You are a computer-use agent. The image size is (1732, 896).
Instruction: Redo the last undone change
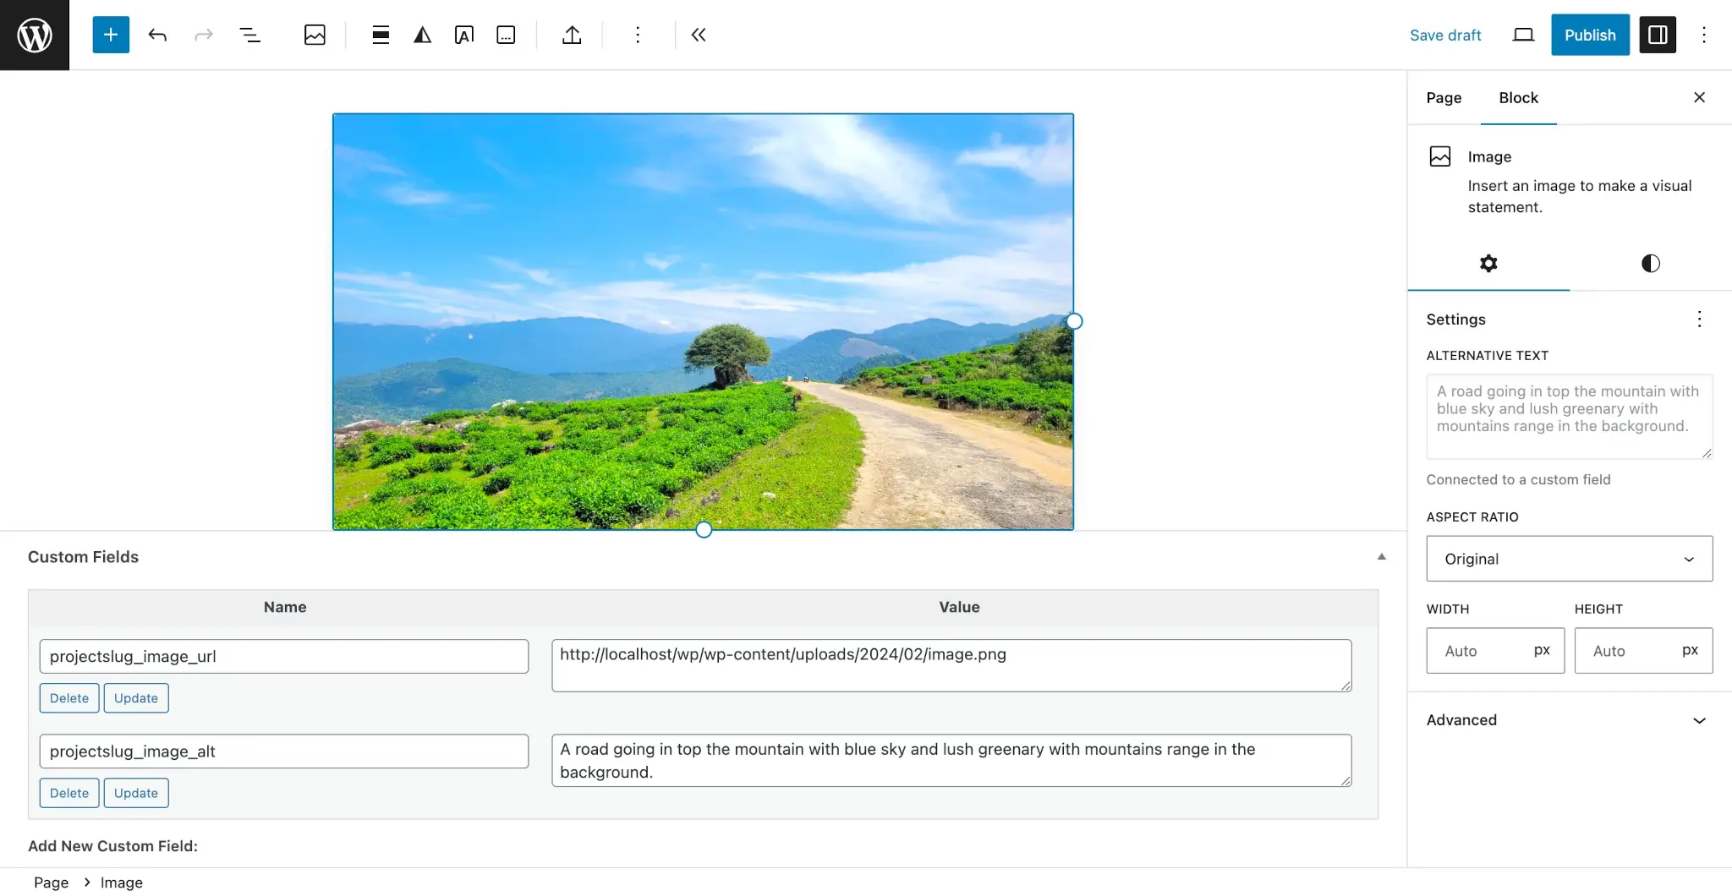click(x=203, y=35)
